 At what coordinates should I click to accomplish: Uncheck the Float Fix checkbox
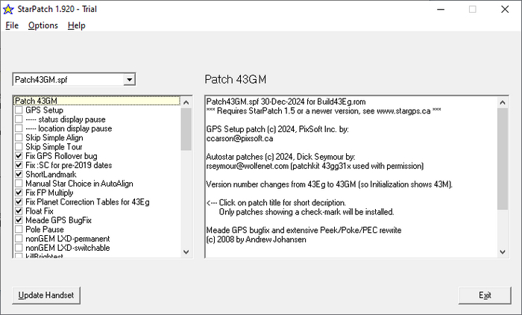tap(19, 211)
